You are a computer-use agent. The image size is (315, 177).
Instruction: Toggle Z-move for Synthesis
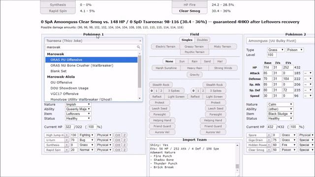pos(125,145)
